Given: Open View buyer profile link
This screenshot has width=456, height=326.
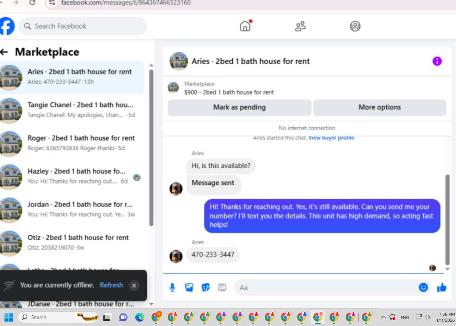Looking at the screenshot, I should point(331,138).
